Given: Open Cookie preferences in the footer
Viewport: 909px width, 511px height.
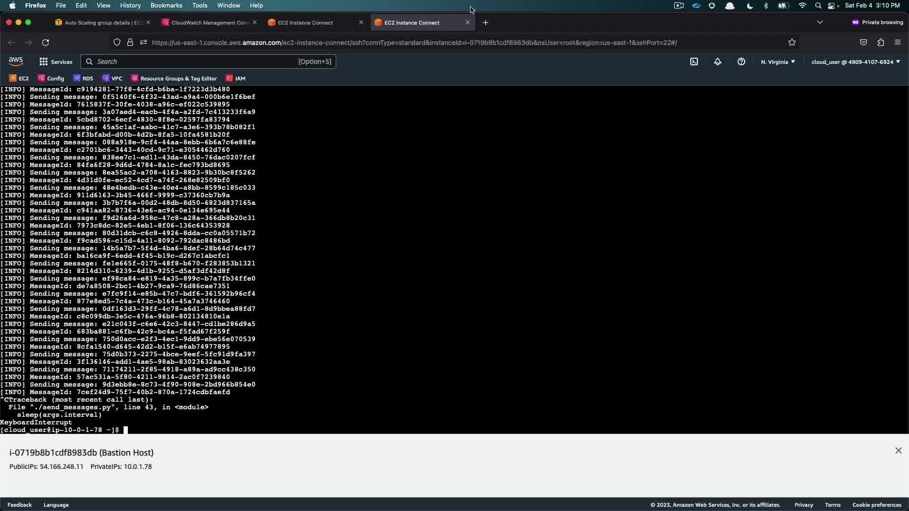Looking at the screenshot, I should [x=876, y=505].
